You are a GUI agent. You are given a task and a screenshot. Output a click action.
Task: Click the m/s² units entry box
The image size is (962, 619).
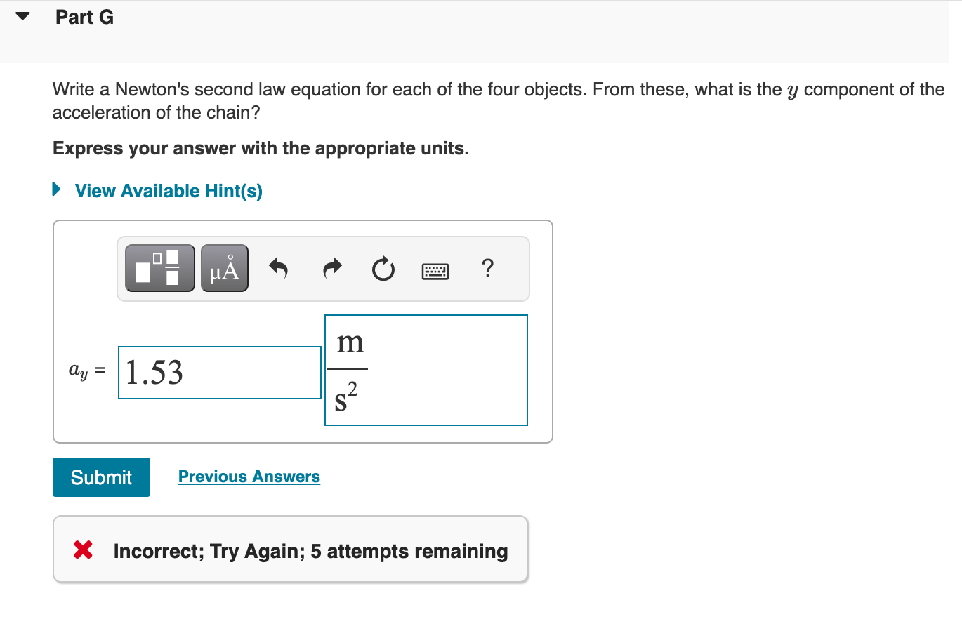(426, 370)
